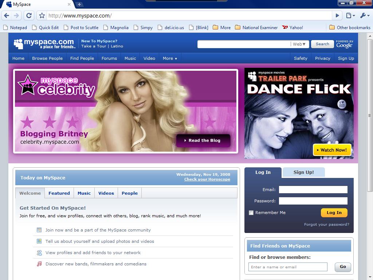
Task: Click the Password input field
Action: pos(313,201)
